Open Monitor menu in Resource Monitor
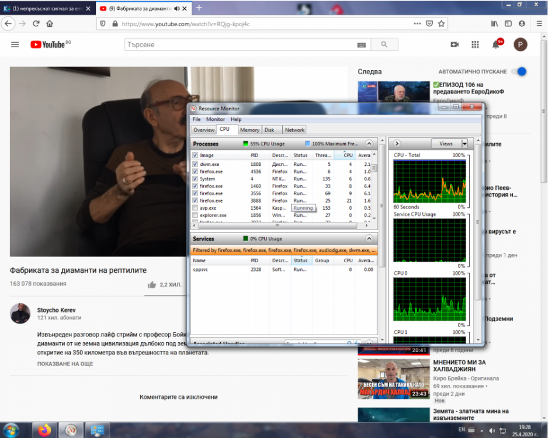This screenshot has width=548, height=438. coord(215,119)
